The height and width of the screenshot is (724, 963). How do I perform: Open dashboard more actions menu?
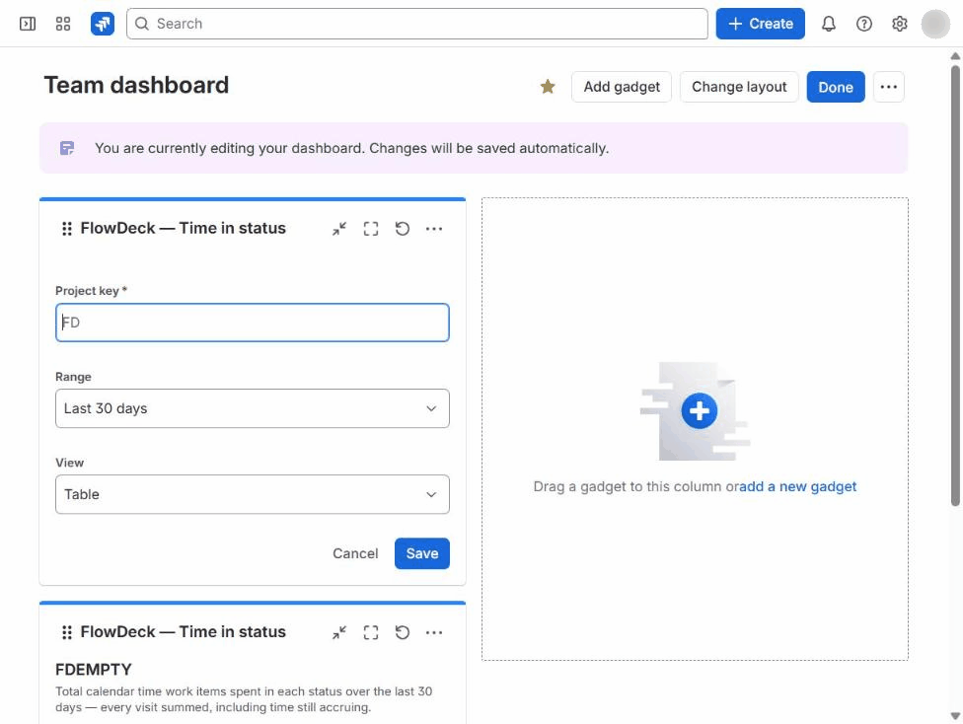tap(888, 87)
